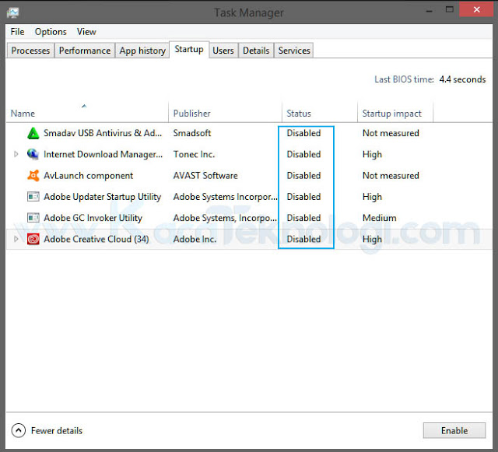Click the Internet Download Manager globe icon
The height and width of the screenshot is (452, 498).
pos(33,154)
